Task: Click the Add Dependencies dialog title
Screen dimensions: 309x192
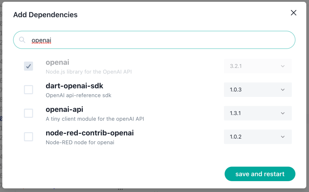Action: tap(45, 15)
